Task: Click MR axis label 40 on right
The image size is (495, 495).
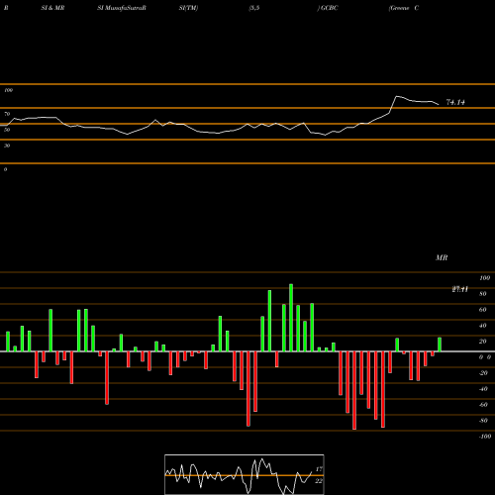Action: tap(483, 326)
